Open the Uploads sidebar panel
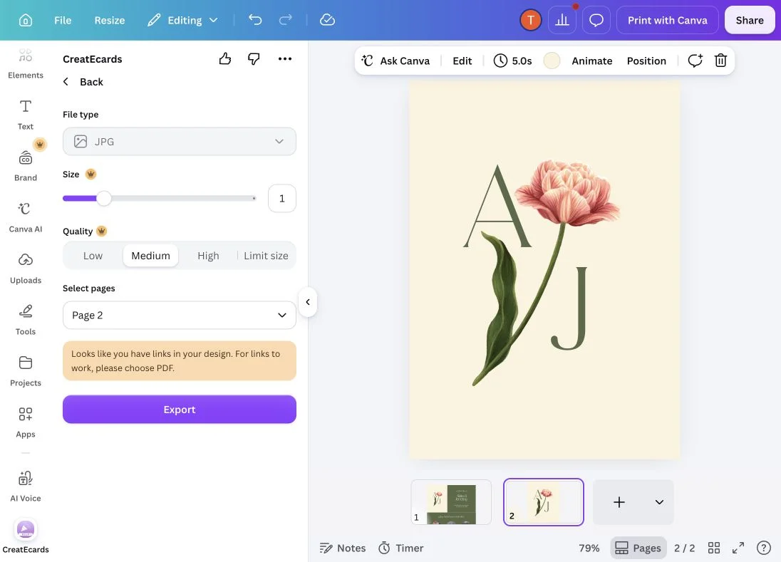Screen dimensions: 781x562 [x=26, y=269]
